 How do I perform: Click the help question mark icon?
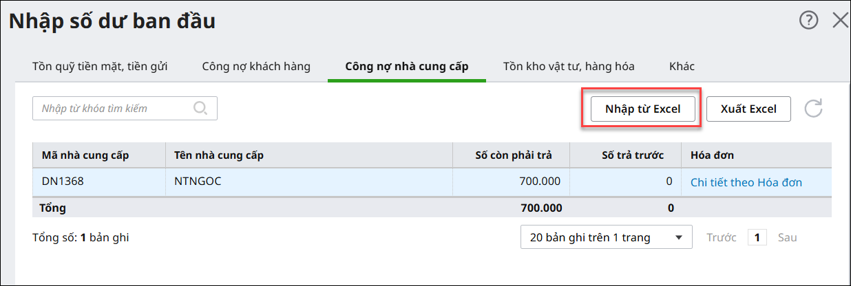click(808, 21)
